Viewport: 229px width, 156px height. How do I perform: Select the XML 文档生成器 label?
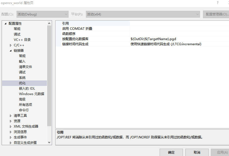[26, 126]
